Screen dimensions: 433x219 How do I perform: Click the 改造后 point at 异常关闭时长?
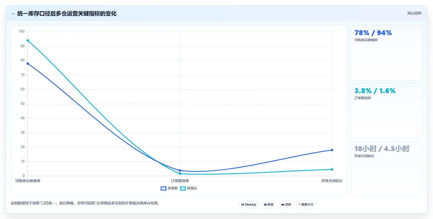(332, 170)
